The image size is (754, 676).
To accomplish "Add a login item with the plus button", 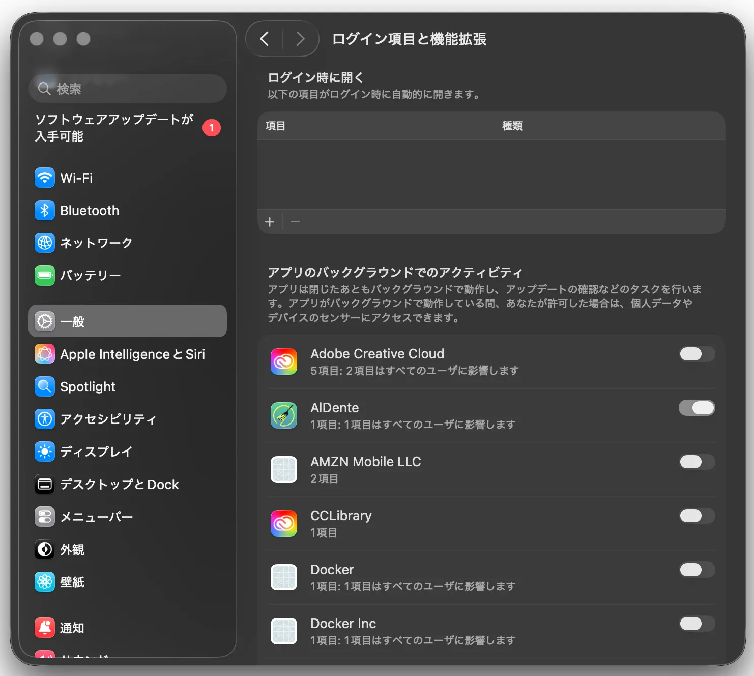I will 270,221.
